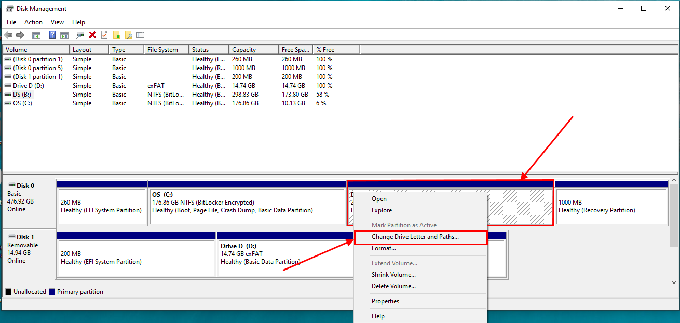The height and width of the screenshot is (323, 680).
Task: Select Delete Volume... in context menu
Action: pyautogui.click(x=420, y=286)
